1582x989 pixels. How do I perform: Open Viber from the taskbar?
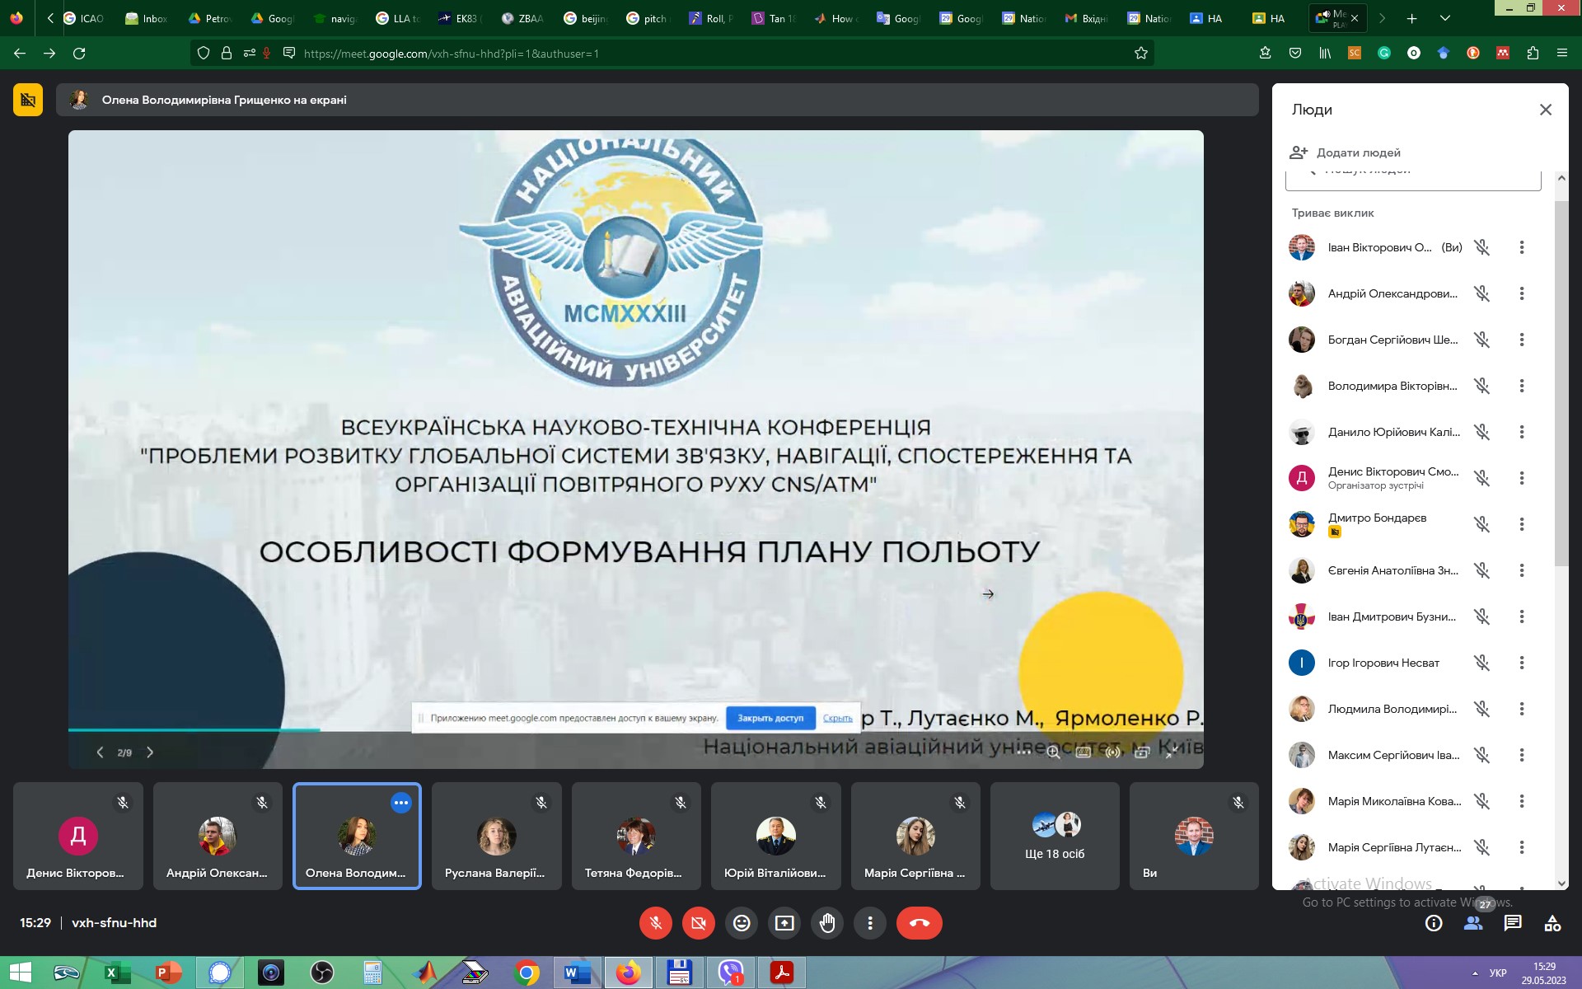click(731, 973)
